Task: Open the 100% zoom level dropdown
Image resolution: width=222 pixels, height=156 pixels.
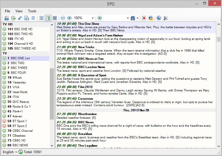Action: (93, 18)
